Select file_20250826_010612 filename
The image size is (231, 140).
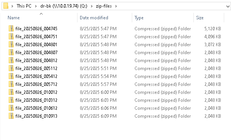[x=36, y=108]
